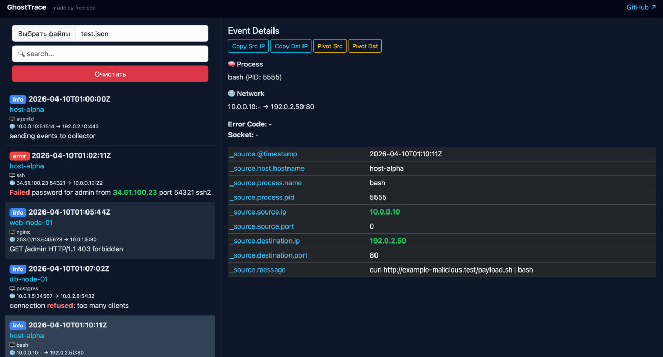Click the monitor icon beside nginx
663x357 pixels.
[12, 232]
